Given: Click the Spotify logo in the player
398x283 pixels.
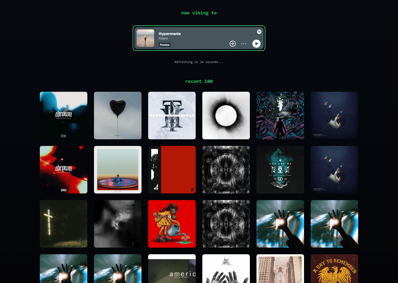Looking at the screenshot, I should pyautogui.click(x=259, y=32).
